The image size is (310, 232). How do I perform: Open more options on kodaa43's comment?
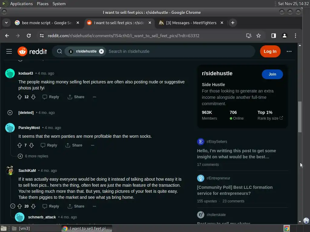[94, 97]
